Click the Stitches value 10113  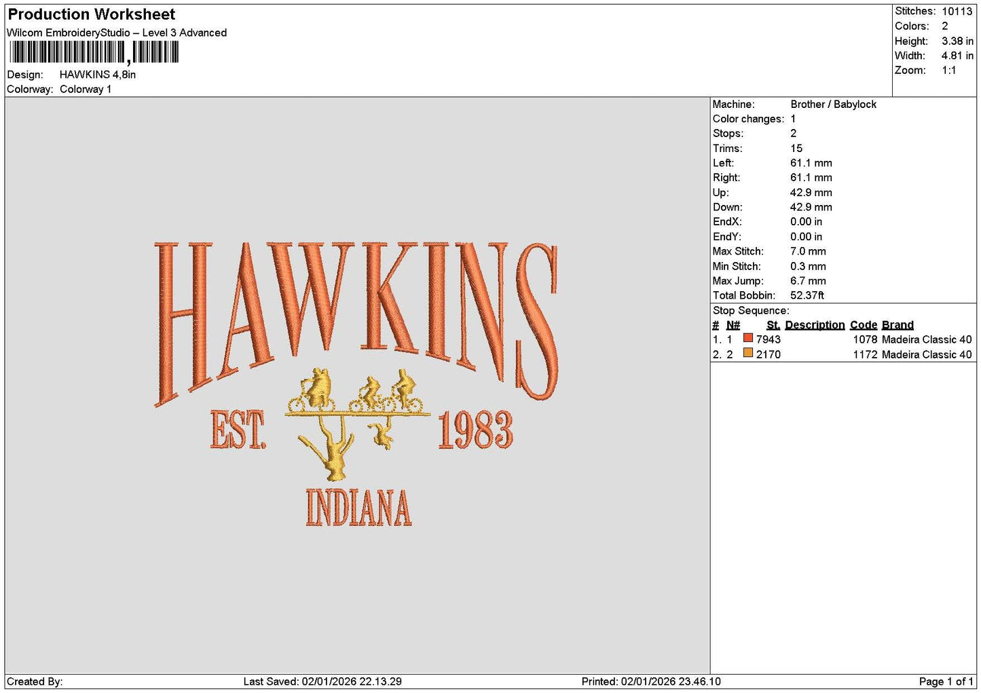pos(957,12)
